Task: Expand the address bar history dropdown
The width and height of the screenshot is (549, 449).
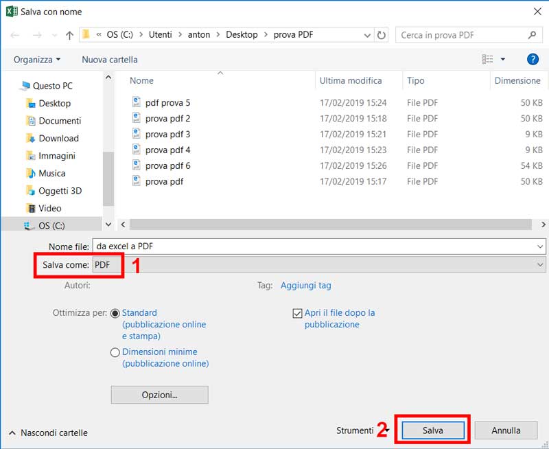Action: [x=367, y=35]
